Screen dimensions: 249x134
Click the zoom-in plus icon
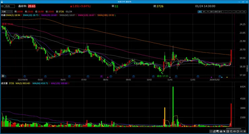245,131
